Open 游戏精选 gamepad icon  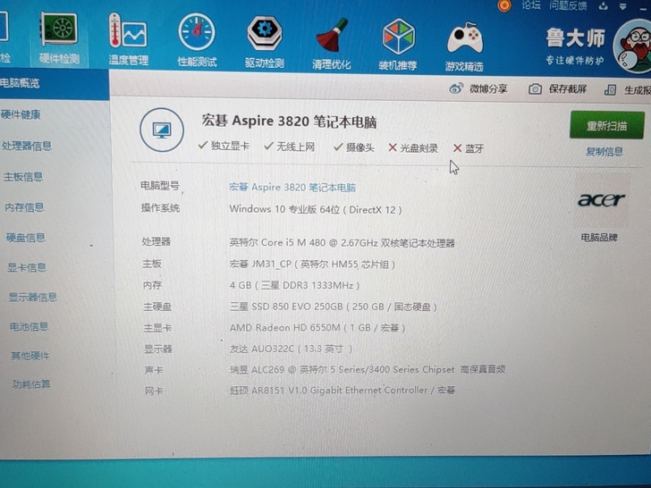pyautogui.click(x=464, y=46)
